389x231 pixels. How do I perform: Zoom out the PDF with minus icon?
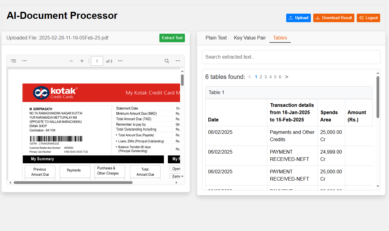click(71, 61)
